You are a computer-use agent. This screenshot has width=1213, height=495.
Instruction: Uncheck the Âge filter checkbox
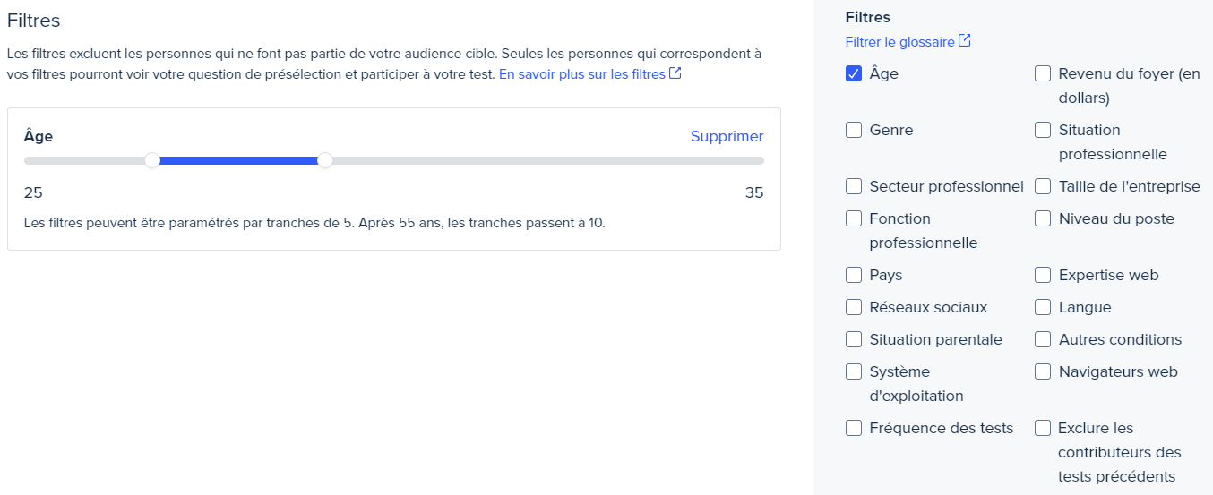coord(854,73)
